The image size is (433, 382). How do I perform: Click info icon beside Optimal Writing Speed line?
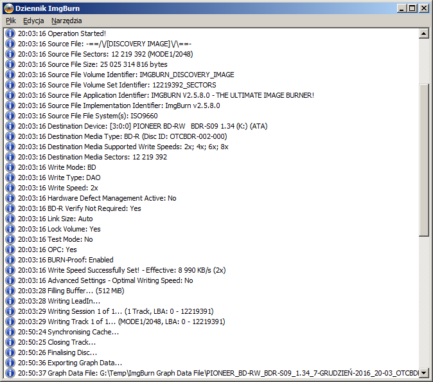point(10,280)
